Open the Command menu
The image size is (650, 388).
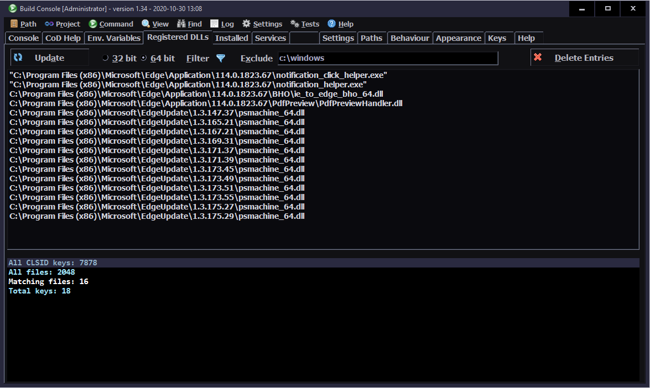(111, 24)
